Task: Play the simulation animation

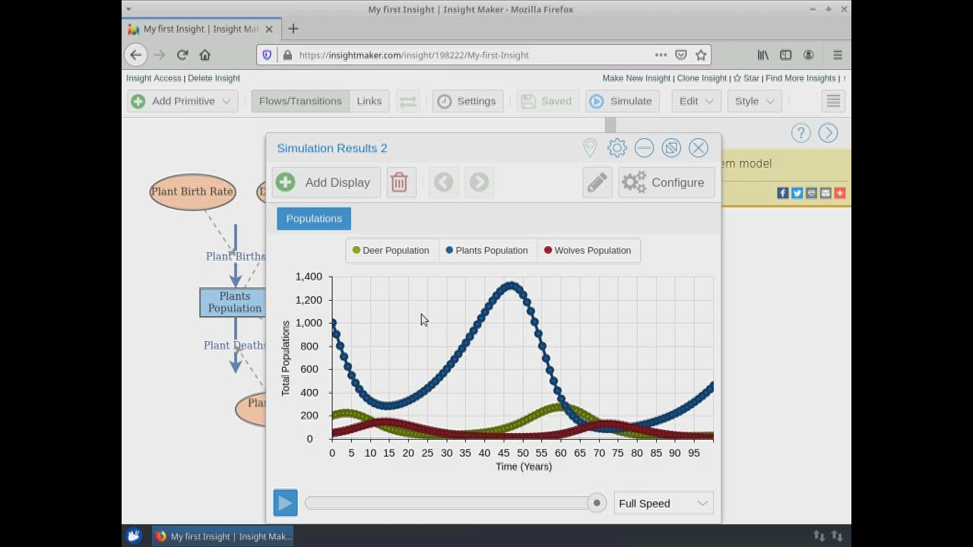Action: [x=285, y=503]
